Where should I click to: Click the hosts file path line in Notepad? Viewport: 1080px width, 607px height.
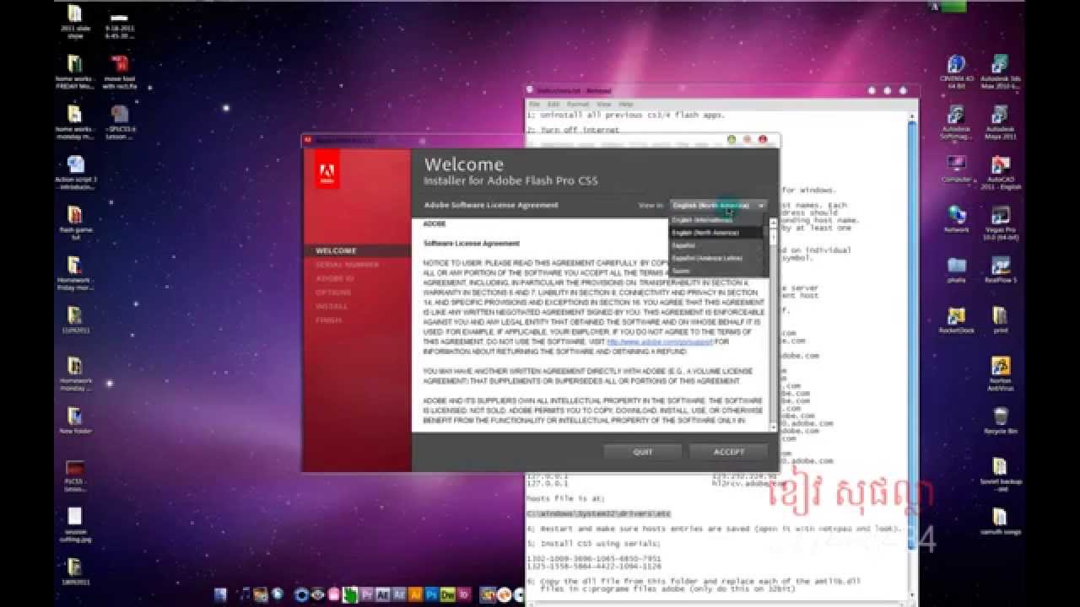click(599, 513)
